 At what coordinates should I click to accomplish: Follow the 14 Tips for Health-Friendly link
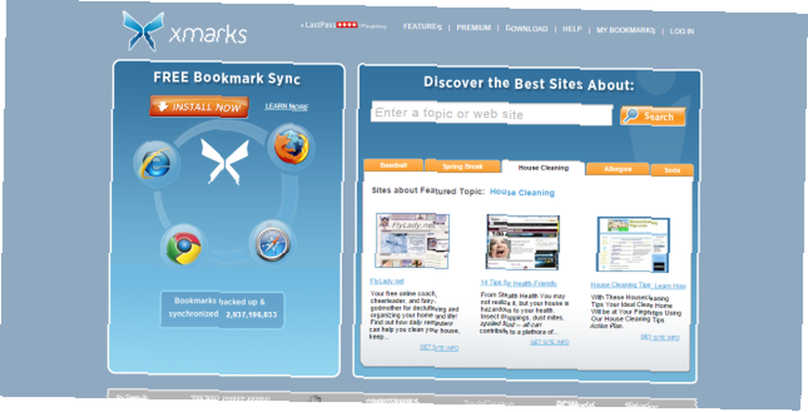(x=519, y=283)
